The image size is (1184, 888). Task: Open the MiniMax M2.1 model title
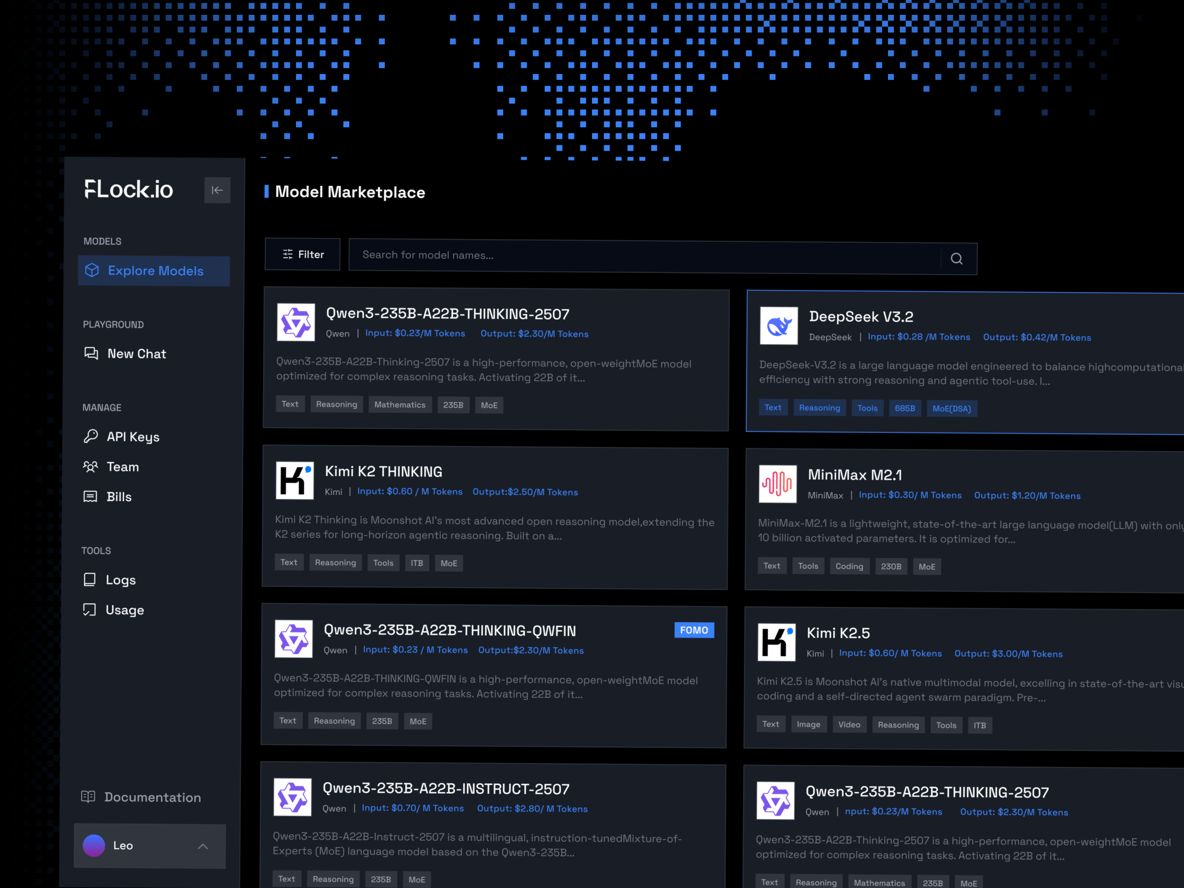[855, 475]
